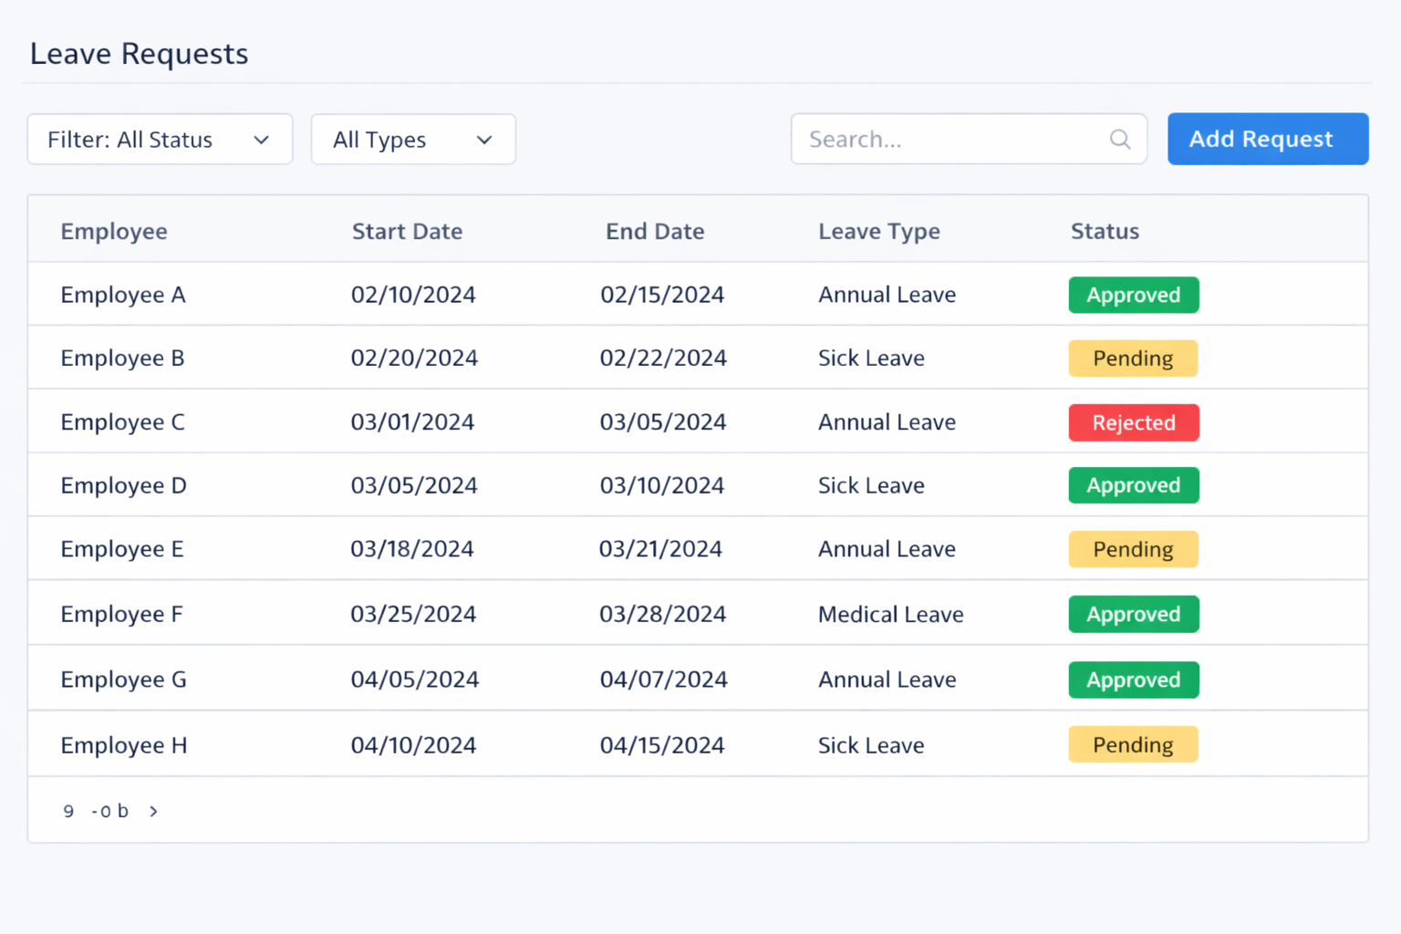Screen dimensions: 1401x934
Task: Open the Filter: All Status dropdown
Action: 160,140
